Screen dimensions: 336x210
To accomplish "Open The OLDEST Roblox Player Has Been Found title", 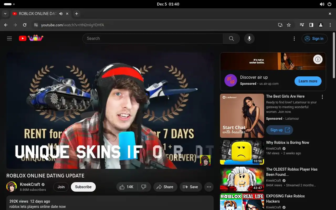I will (292, 172).
